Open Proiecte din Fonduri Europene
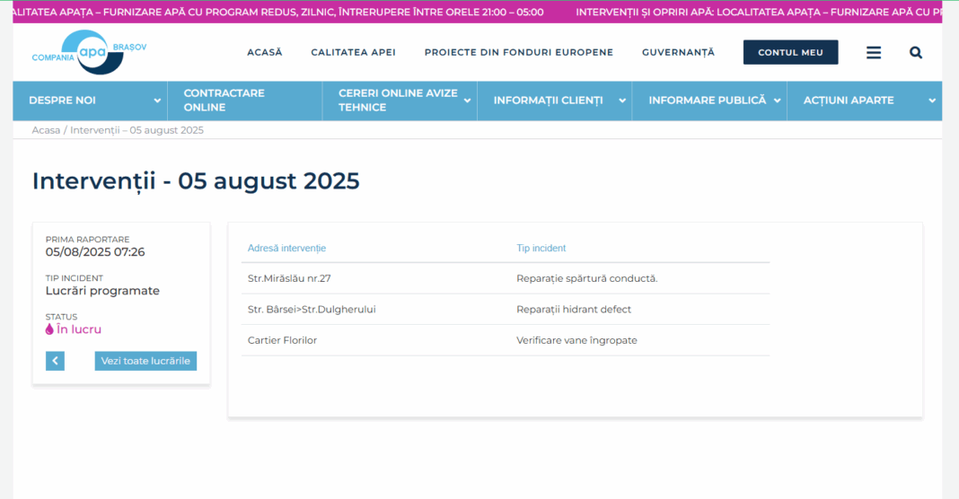 point(519,53)
